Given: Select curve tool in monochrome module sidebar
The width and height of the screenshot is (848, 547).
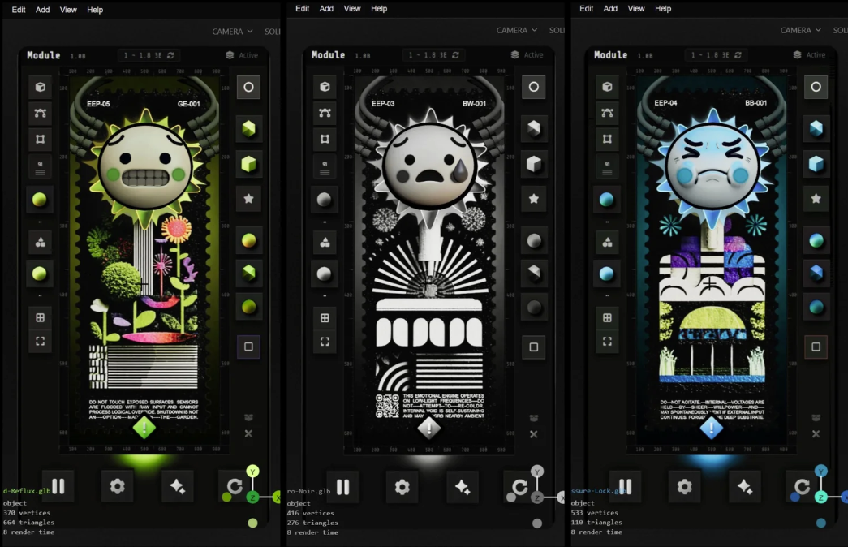Looking at the screenshot, I should tap(325, 113).
